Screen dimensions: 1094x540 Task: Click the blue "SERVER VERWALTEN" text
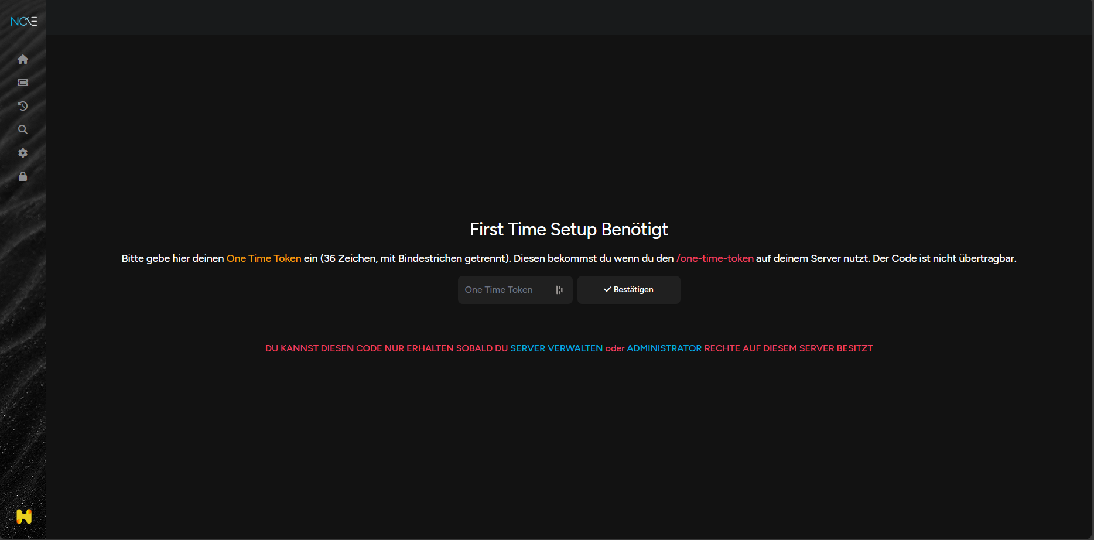[x=556, y=348]
